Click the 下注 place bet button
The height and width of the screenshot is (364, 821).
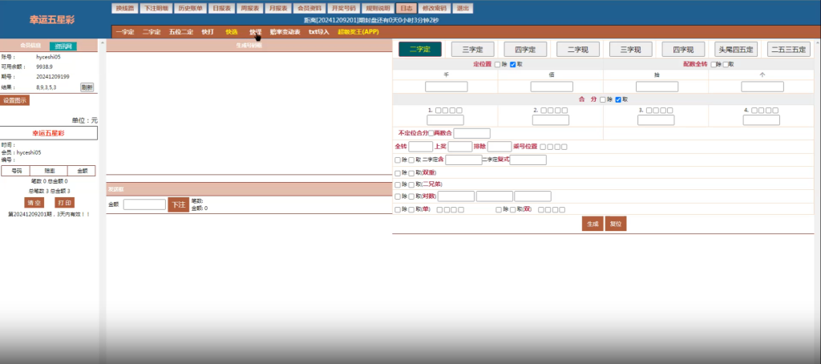click(x=178, y=205)
